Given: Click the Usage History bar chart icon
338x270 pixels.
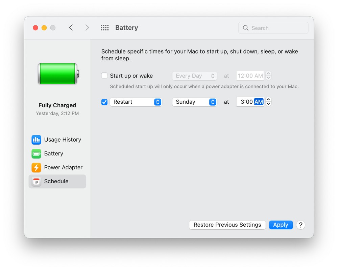Looking at the screenshot, I should click(36, 140).
